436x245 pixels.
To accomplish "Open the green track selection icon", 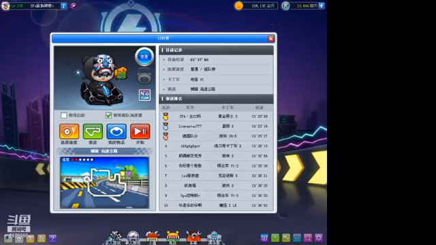I will click(x=93, y=131).
